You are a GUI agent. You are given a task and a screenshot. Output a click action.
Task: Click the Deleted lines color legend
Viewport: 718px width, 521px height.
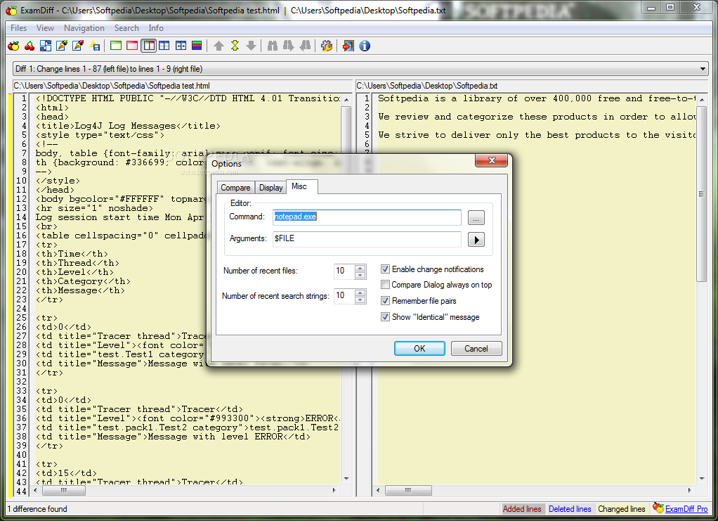[570, 508]
